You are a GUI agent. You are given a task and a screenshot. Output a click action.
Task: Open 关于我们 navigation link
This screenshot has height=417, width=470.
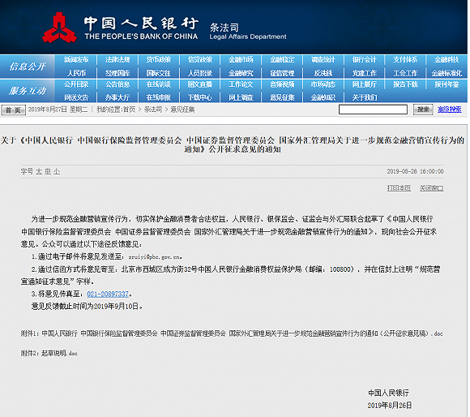(x=365, y=97)
